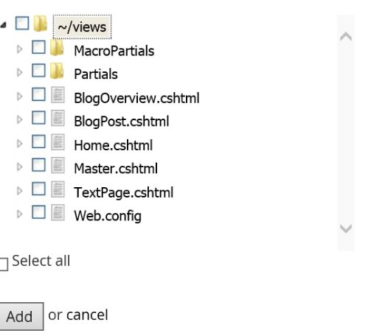Click the Master.cshtml file icon
371x336 pixels.
tap(58, 165)
